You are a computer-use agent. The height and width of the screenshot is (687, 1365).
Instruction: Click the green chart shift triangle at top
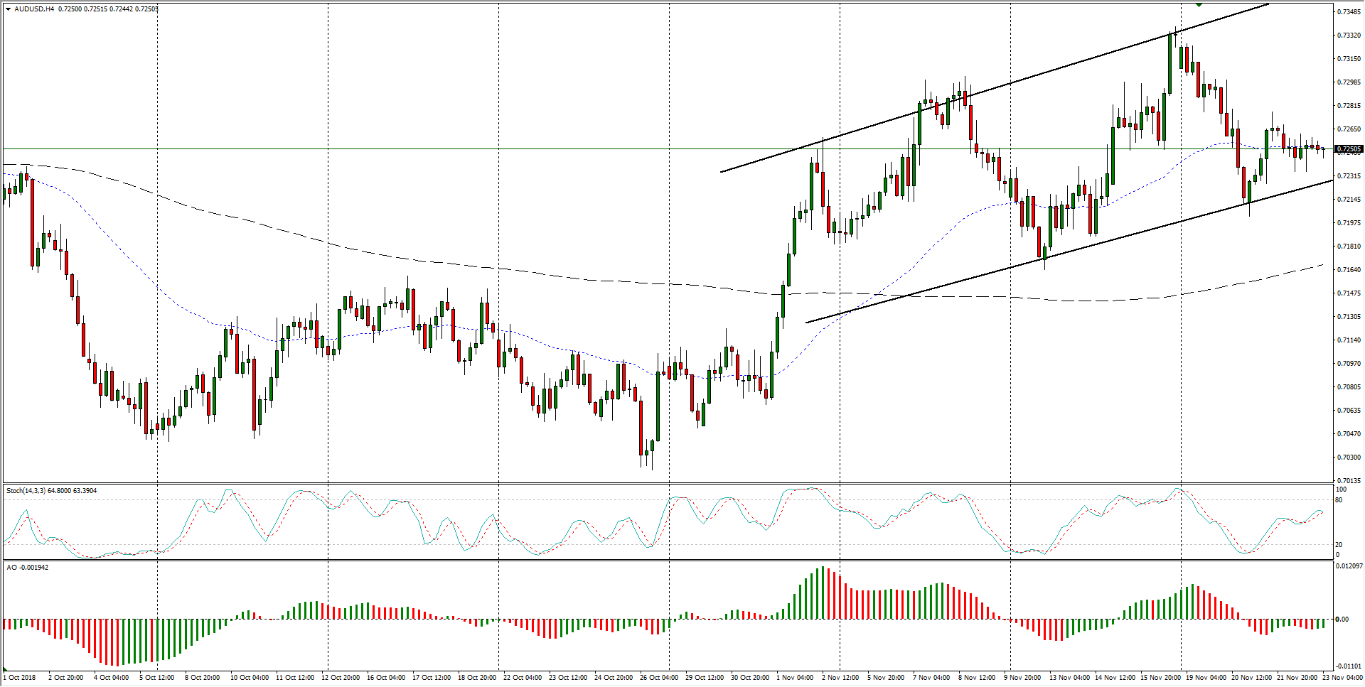click(x=1199, y=4)
